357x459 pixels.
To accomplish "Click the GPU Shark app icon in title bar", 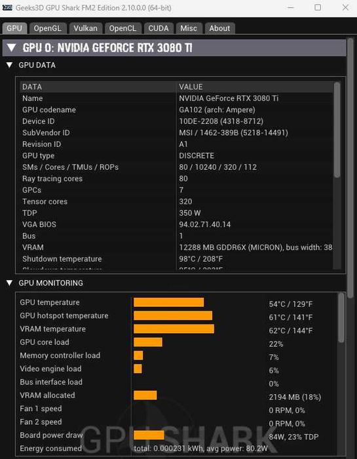I will coord(7,8).
